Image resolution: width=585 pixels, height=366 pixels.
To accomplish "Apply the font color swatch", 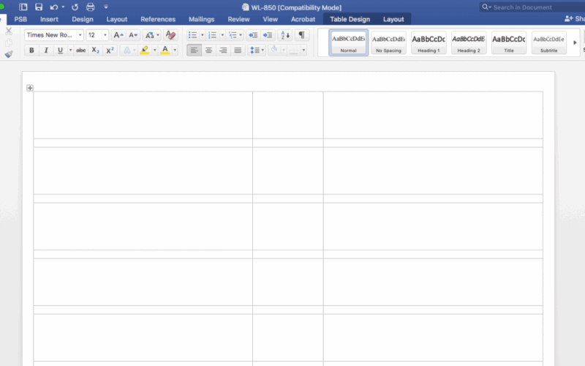I will pos(165,50).
